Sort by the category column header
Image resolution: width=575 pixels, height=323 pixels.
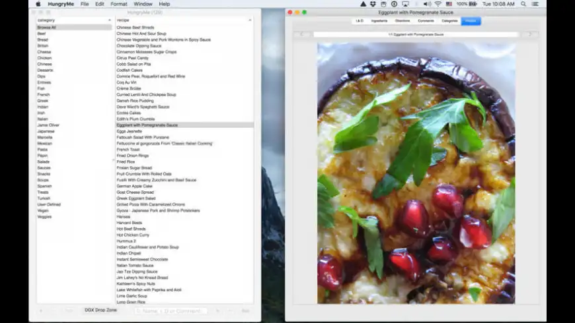(x=75, y=20)
